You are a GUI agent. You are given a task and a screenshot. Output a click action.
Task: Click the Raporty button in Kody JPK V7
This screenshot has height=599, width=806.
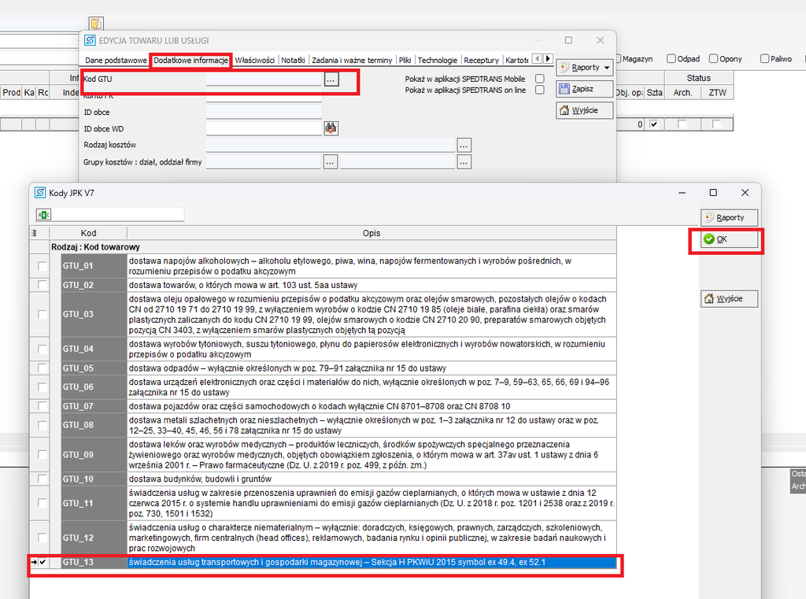(729, 217)
